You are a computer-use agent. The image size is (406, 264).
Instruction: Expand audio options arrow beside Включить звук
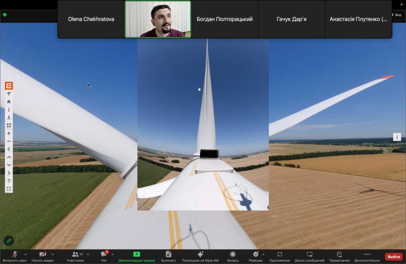(26, 254)
